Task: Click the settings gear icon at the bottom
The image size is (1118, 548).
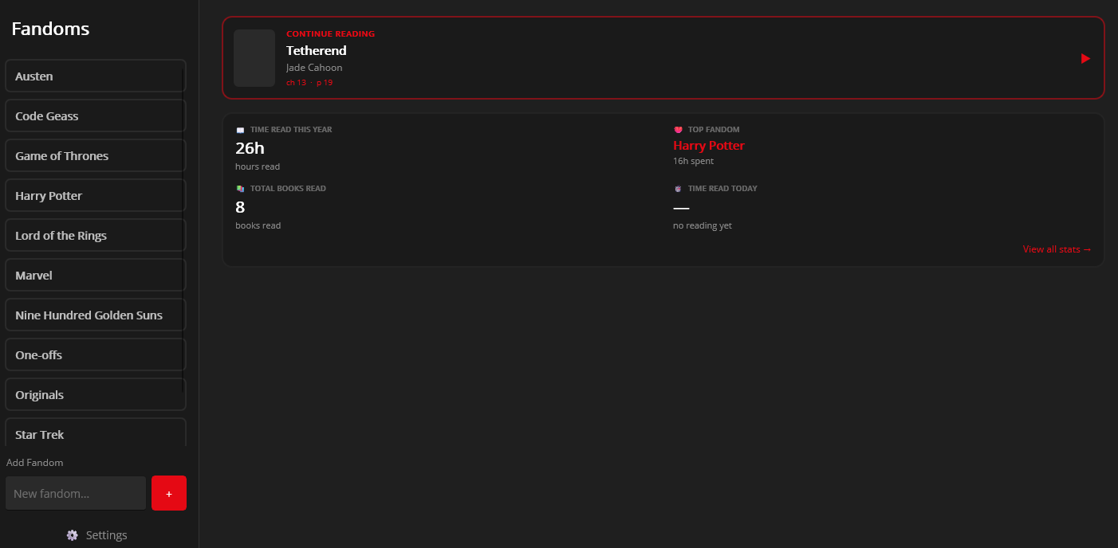Action: (x=72, y=534)
